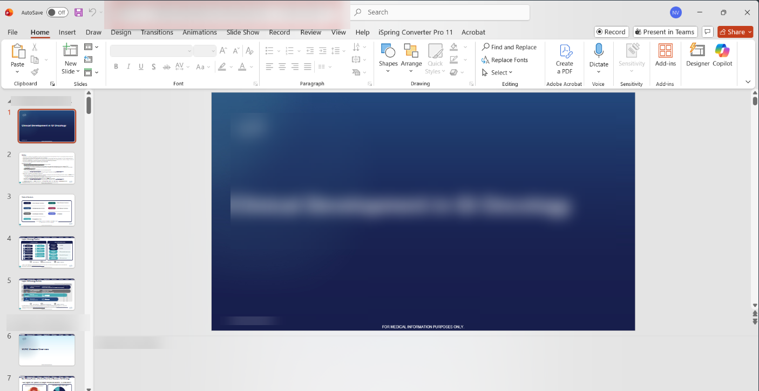This screenshot has width=759, height=391.
Task: Open the Font dialog launcher
Action: [x=255, y=84]
